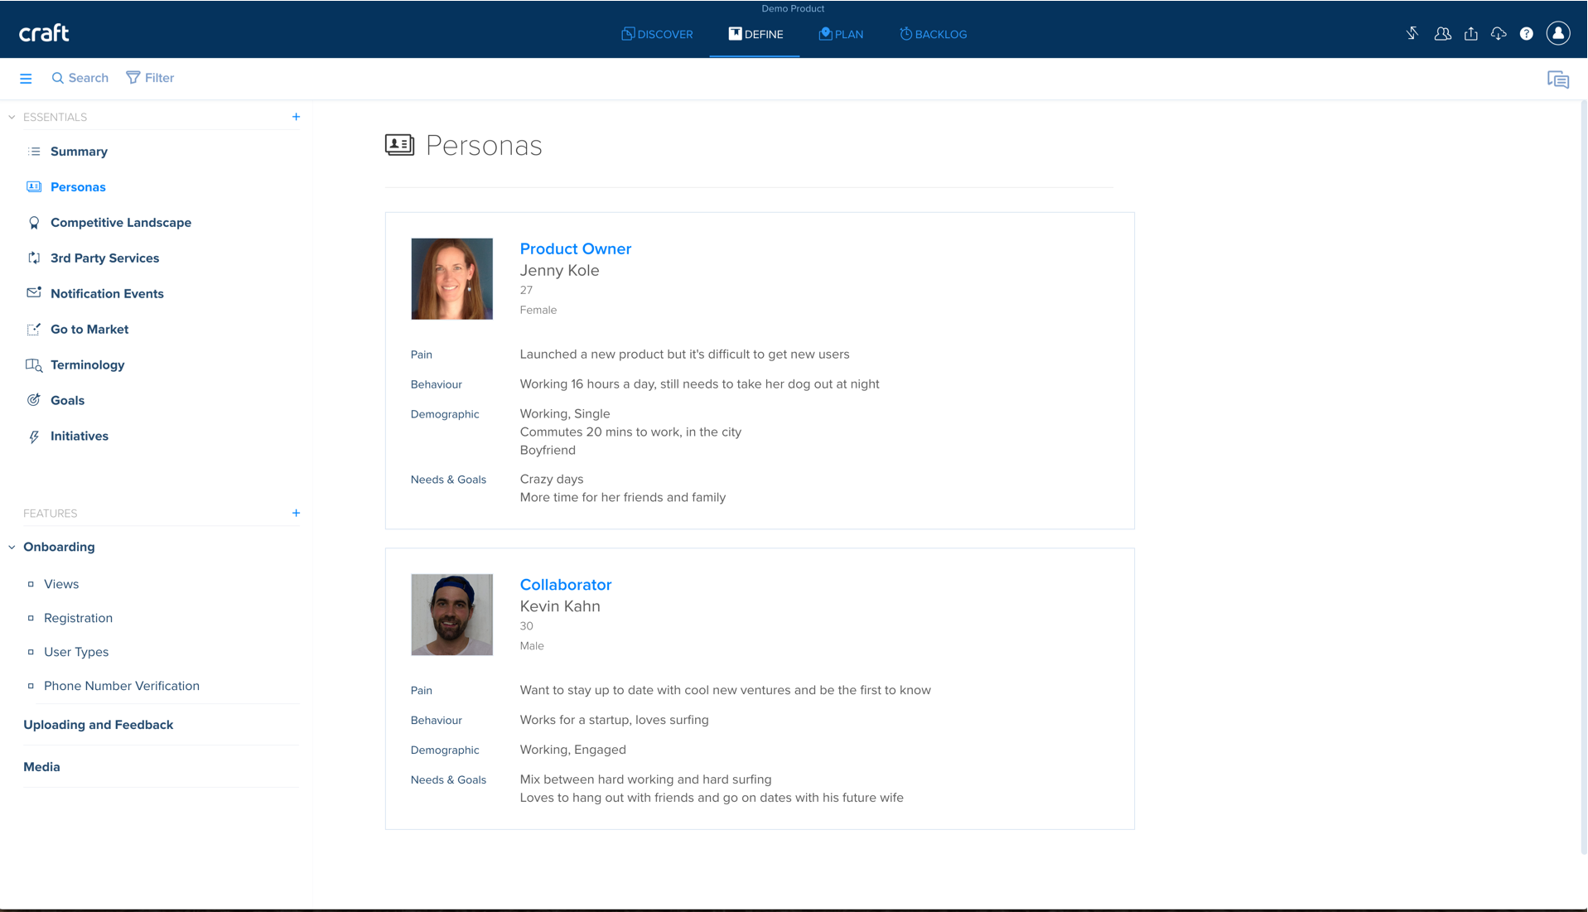The height and width of the screenshot is (912, 1588).
Task: Collapse the Essentials section chevron
Action: (x=12, y=118)
